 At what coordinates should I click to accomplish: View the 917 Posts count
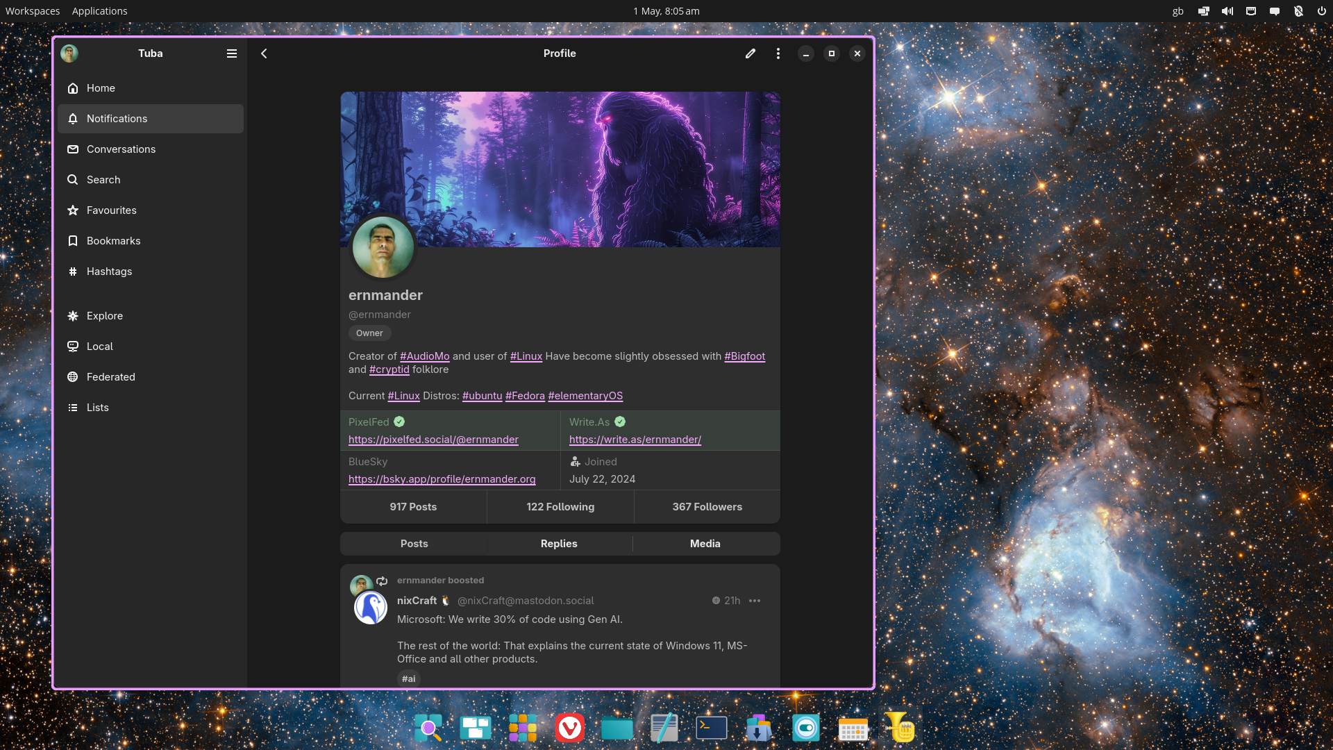[x=413, y=507]
